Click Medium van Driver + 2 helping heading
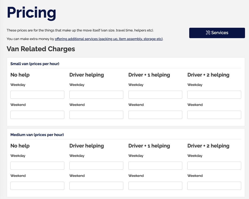This screenshot has height=199, width=249. pos(208,146)
